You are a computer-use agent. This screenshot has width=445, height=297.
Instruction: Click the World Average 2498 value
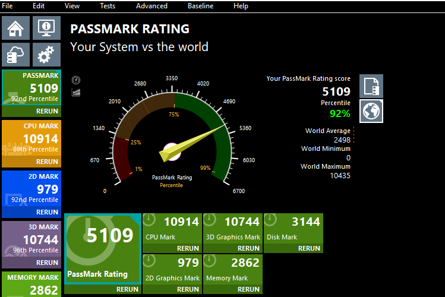point(342,140)
